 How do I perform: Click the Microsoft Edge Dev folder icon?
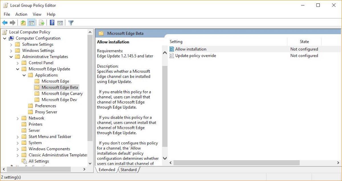pos(37,100)
